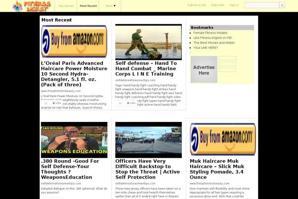Click the Fitness Digest logo
This screenshot has width=298, height=199.
[32, 6]
